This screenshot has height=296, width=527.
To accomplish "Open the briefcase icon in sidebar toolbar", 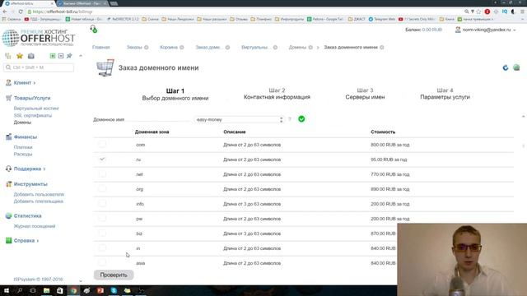I will (x=31, y=56).
